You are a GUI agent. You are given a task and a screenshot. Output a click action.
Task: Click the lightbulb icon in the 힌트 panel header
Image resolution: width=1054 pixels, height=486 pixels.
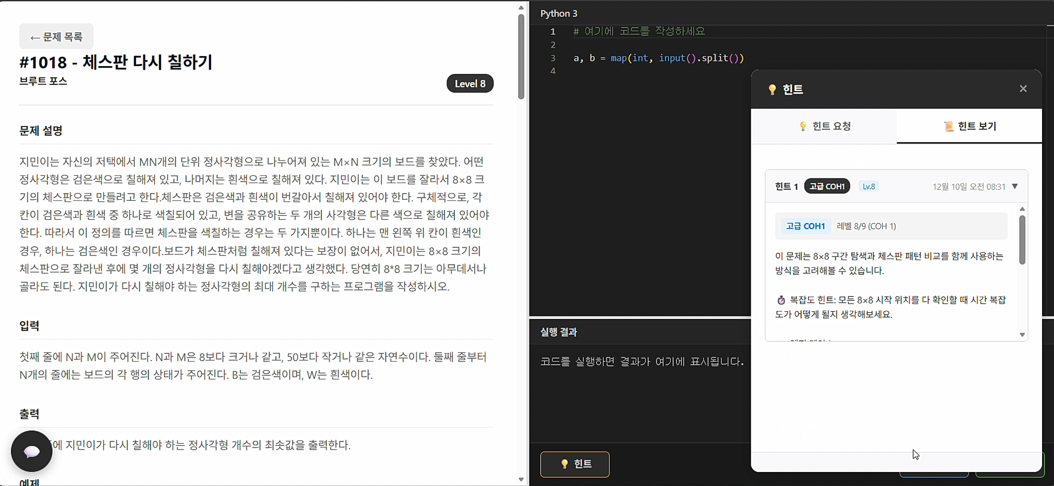point(772,88)
